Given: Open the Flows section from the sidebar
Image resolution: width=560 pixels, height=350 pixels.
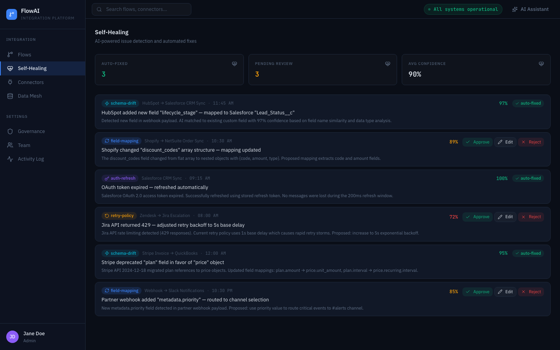Looking at the screenshot, I should (x=24, y=54).
